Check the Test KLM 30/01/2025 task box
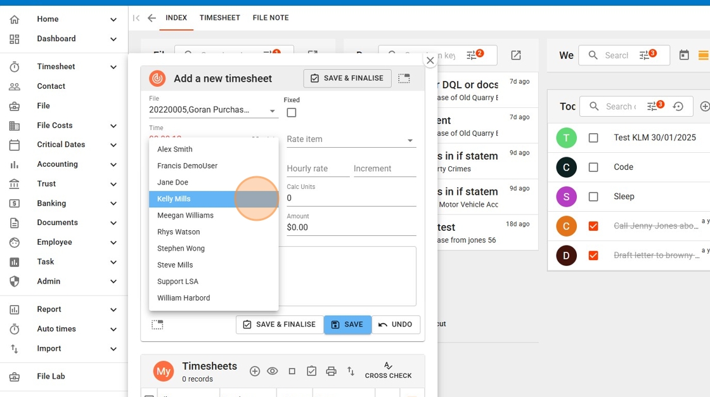 point(593,138)
